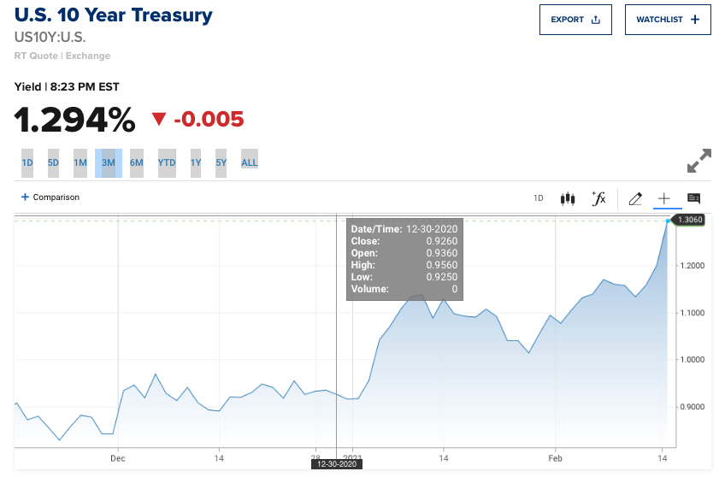This screenshot has width=725, height=477.
Task: Open the candlestick chart type selector
Action: [568, 198]
